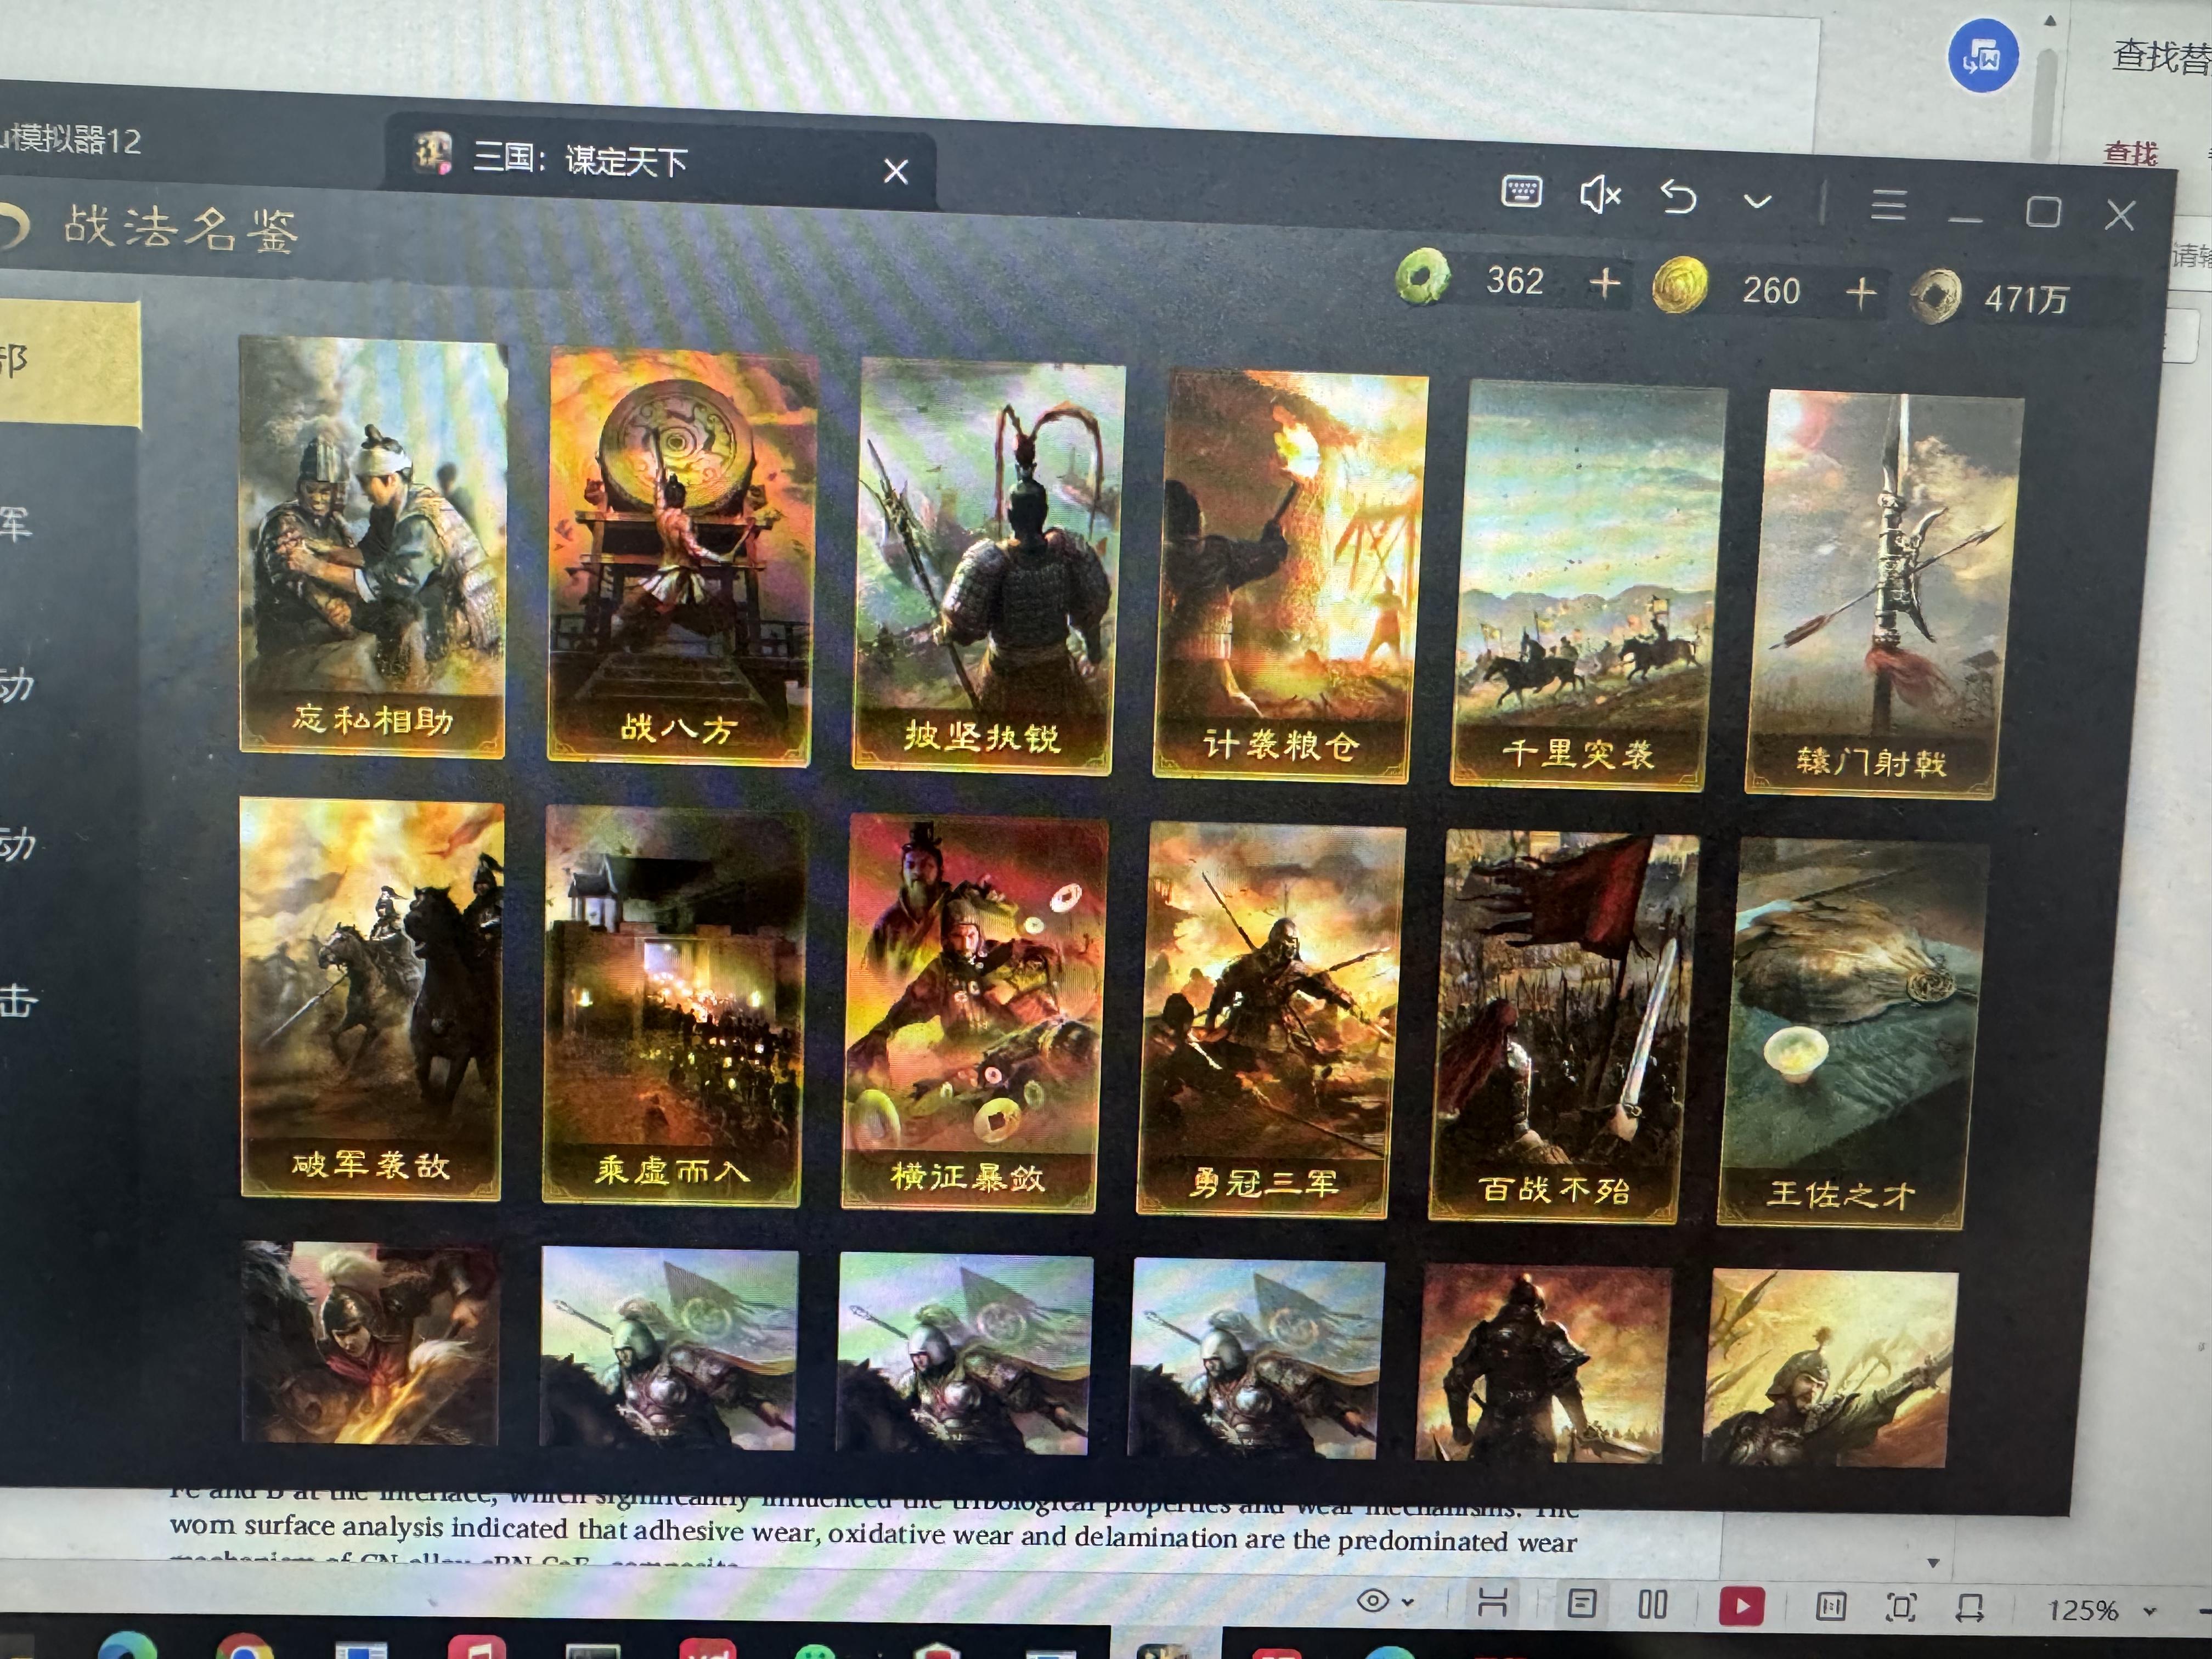Click the emulator back arrow icon
Screen dimensions: 2212x1659
pos(1678,197)
